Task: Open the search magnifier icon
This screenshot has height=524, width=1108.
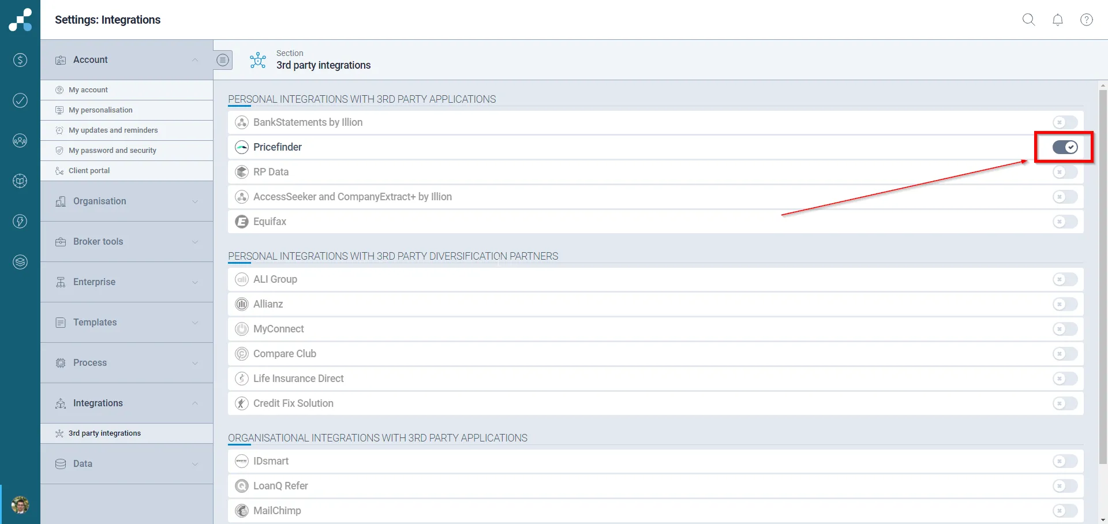Action: (1028, 20)
